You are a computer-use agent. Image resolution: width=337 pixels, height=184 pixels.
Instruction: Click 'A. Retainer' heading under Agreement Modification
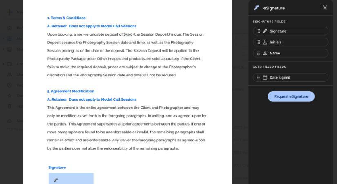pos(92,99)
